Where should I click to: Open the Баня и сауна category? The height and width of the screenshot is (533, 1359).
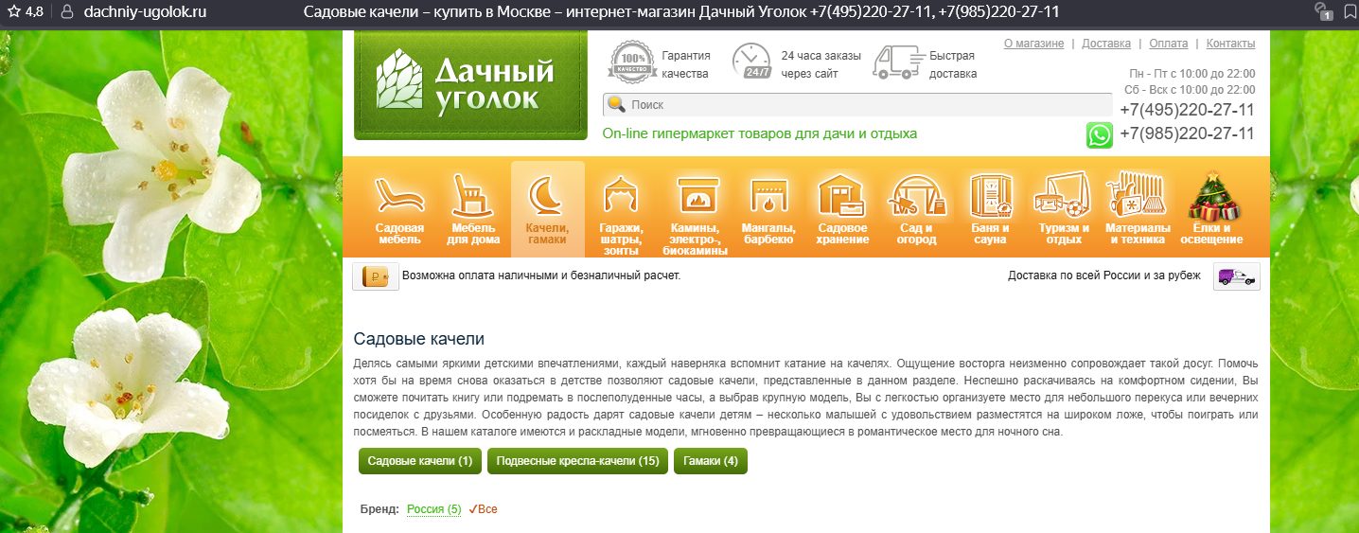coord(990,208)
